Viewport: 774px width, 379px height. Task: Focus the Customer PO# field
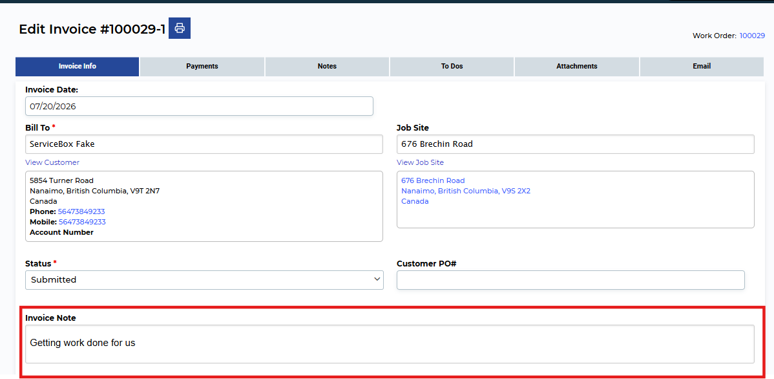(570, 280)
